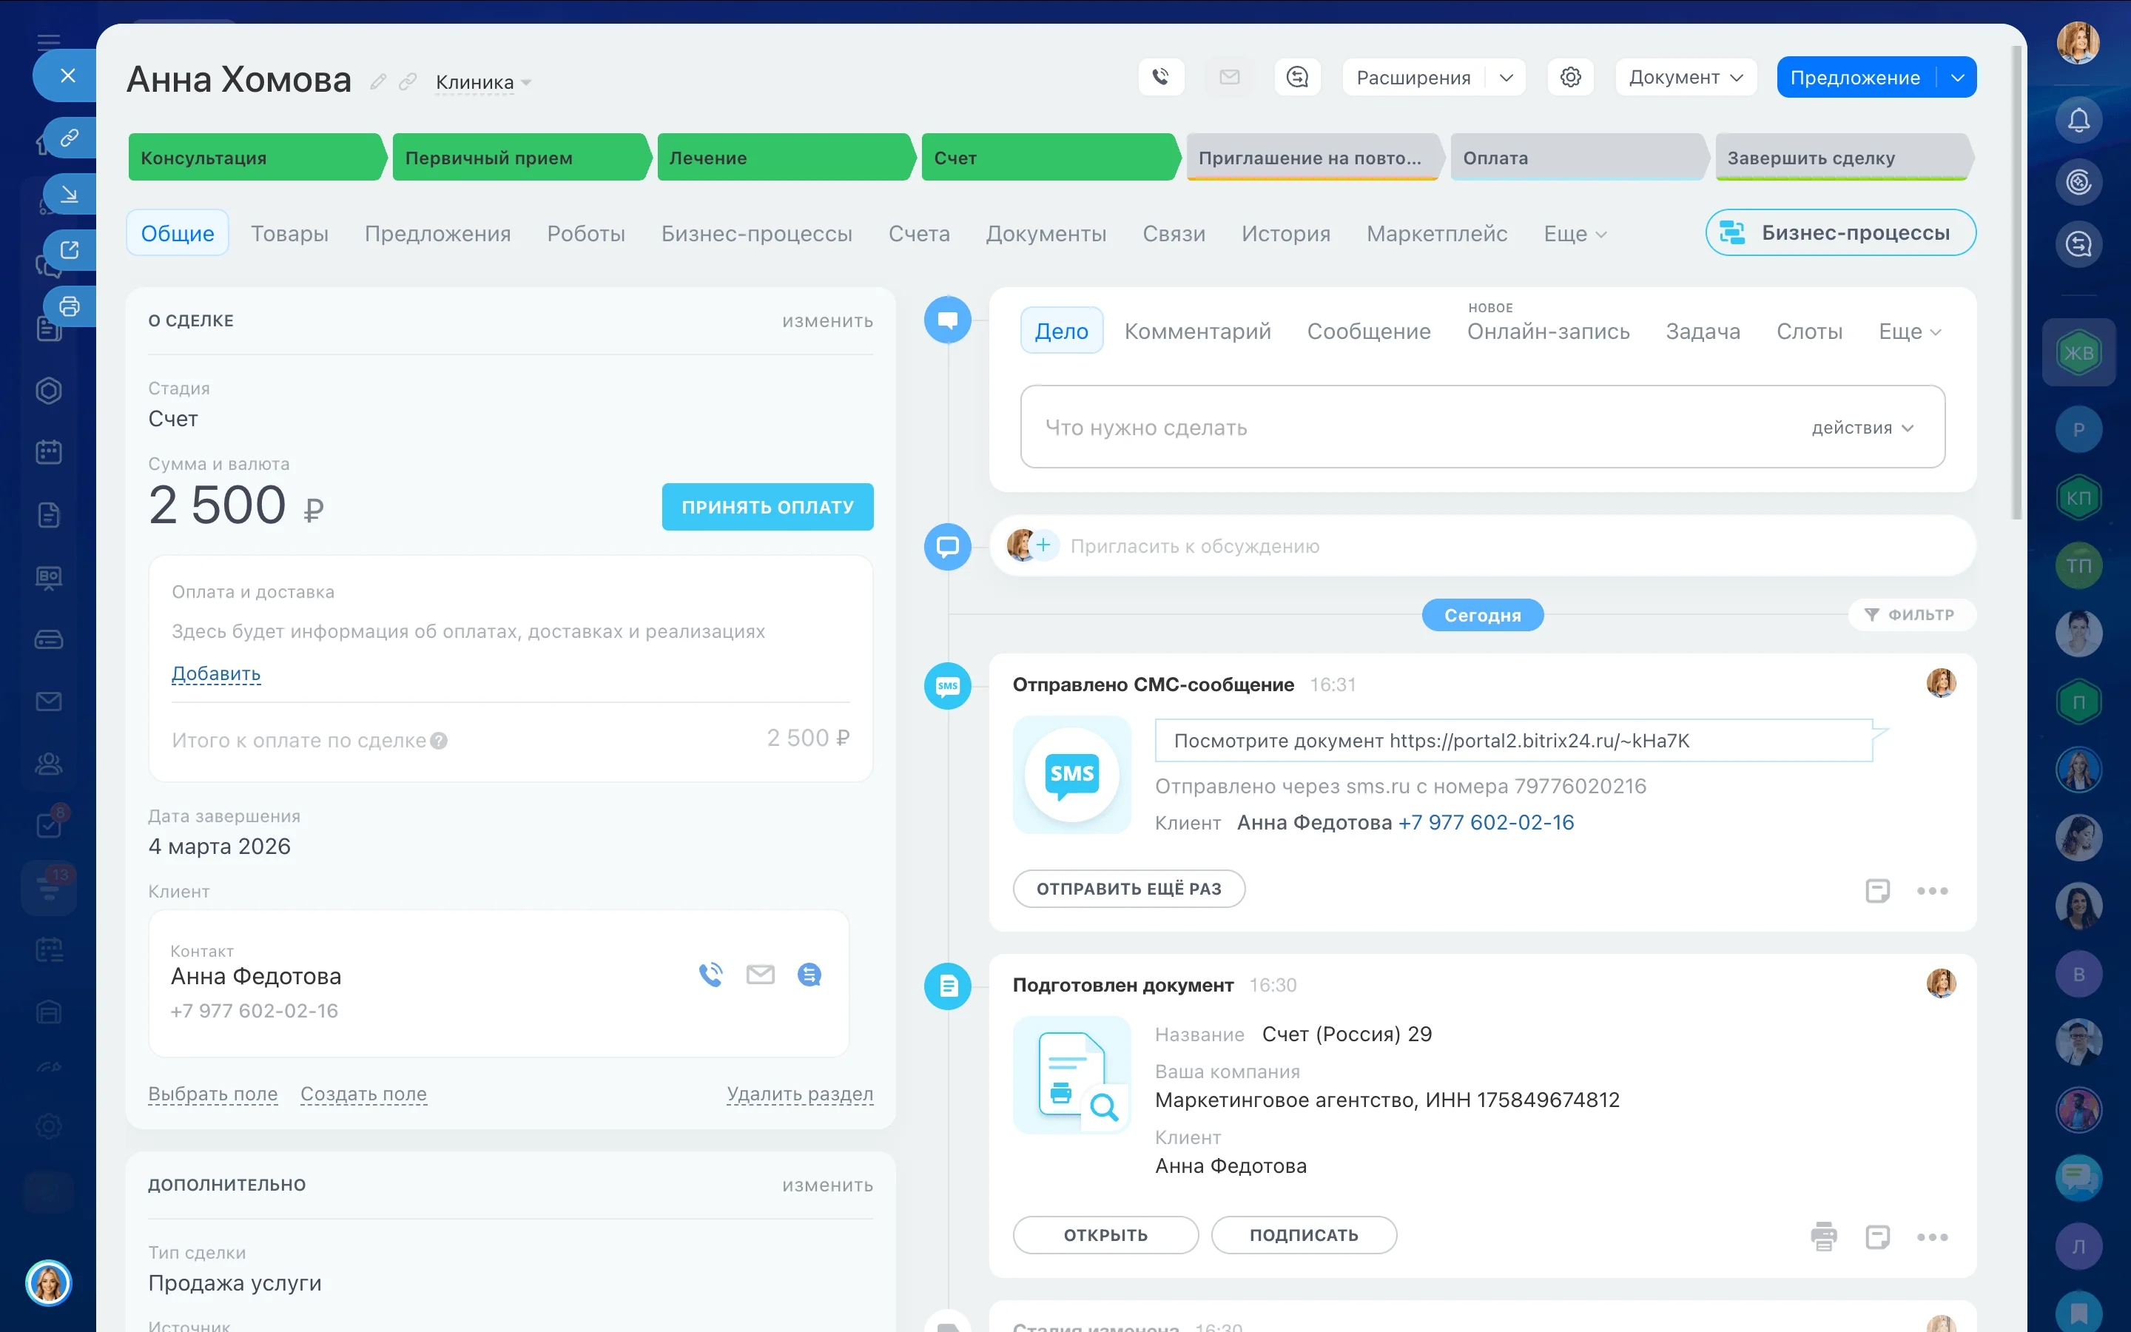Move deal to Приглашение на повто... stage
This screenshot has height=1332, width=2131.
[1314, 158]
